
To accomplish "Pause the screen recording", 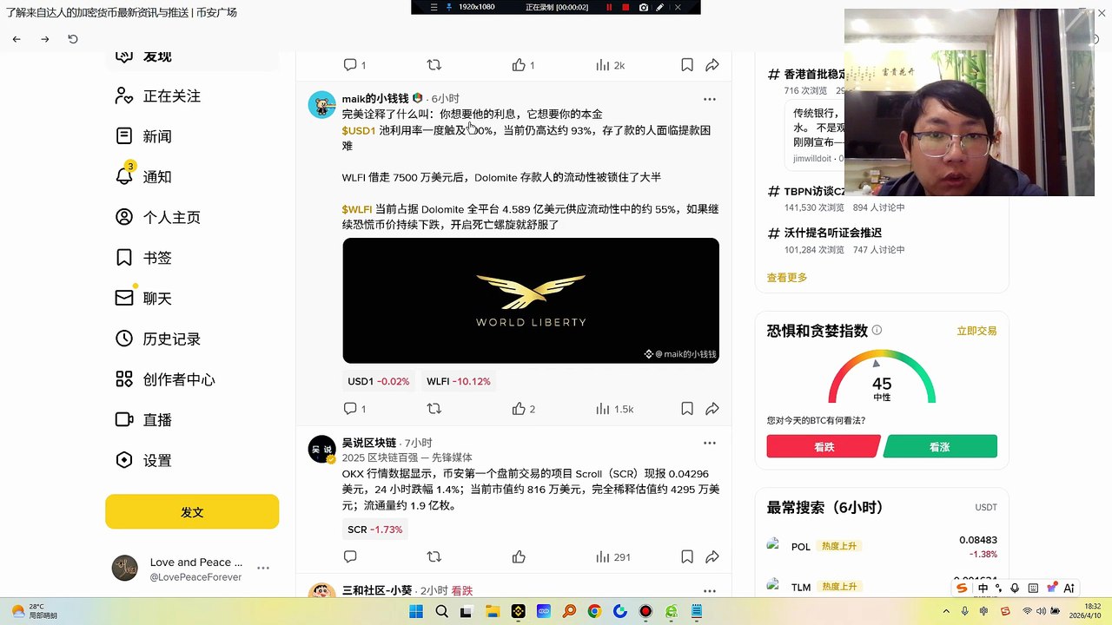I will [x=609, y=7].
